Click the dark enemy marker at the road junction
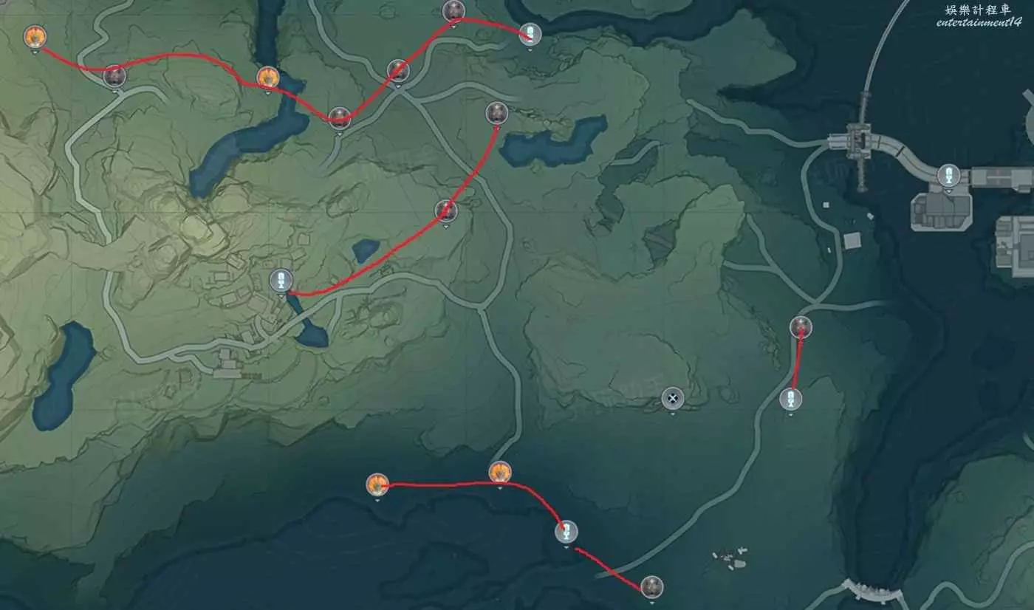This screenshot has height=610, width=1034. [x=398, y=71]
